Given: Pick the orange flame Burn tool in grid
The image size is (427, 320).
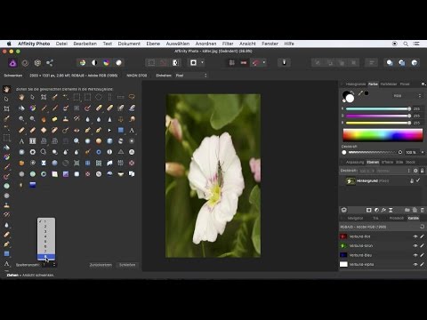Looking at the screenshot, I should click(x=44, y=119).
